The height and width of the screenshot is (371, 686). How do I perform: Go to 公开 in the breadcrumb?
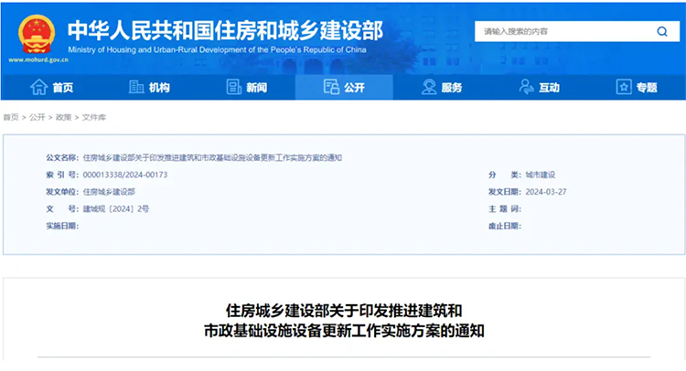pos(38,117)
